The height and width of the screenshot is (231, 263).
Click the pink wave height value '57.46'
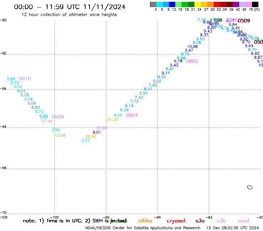point(47,121)
